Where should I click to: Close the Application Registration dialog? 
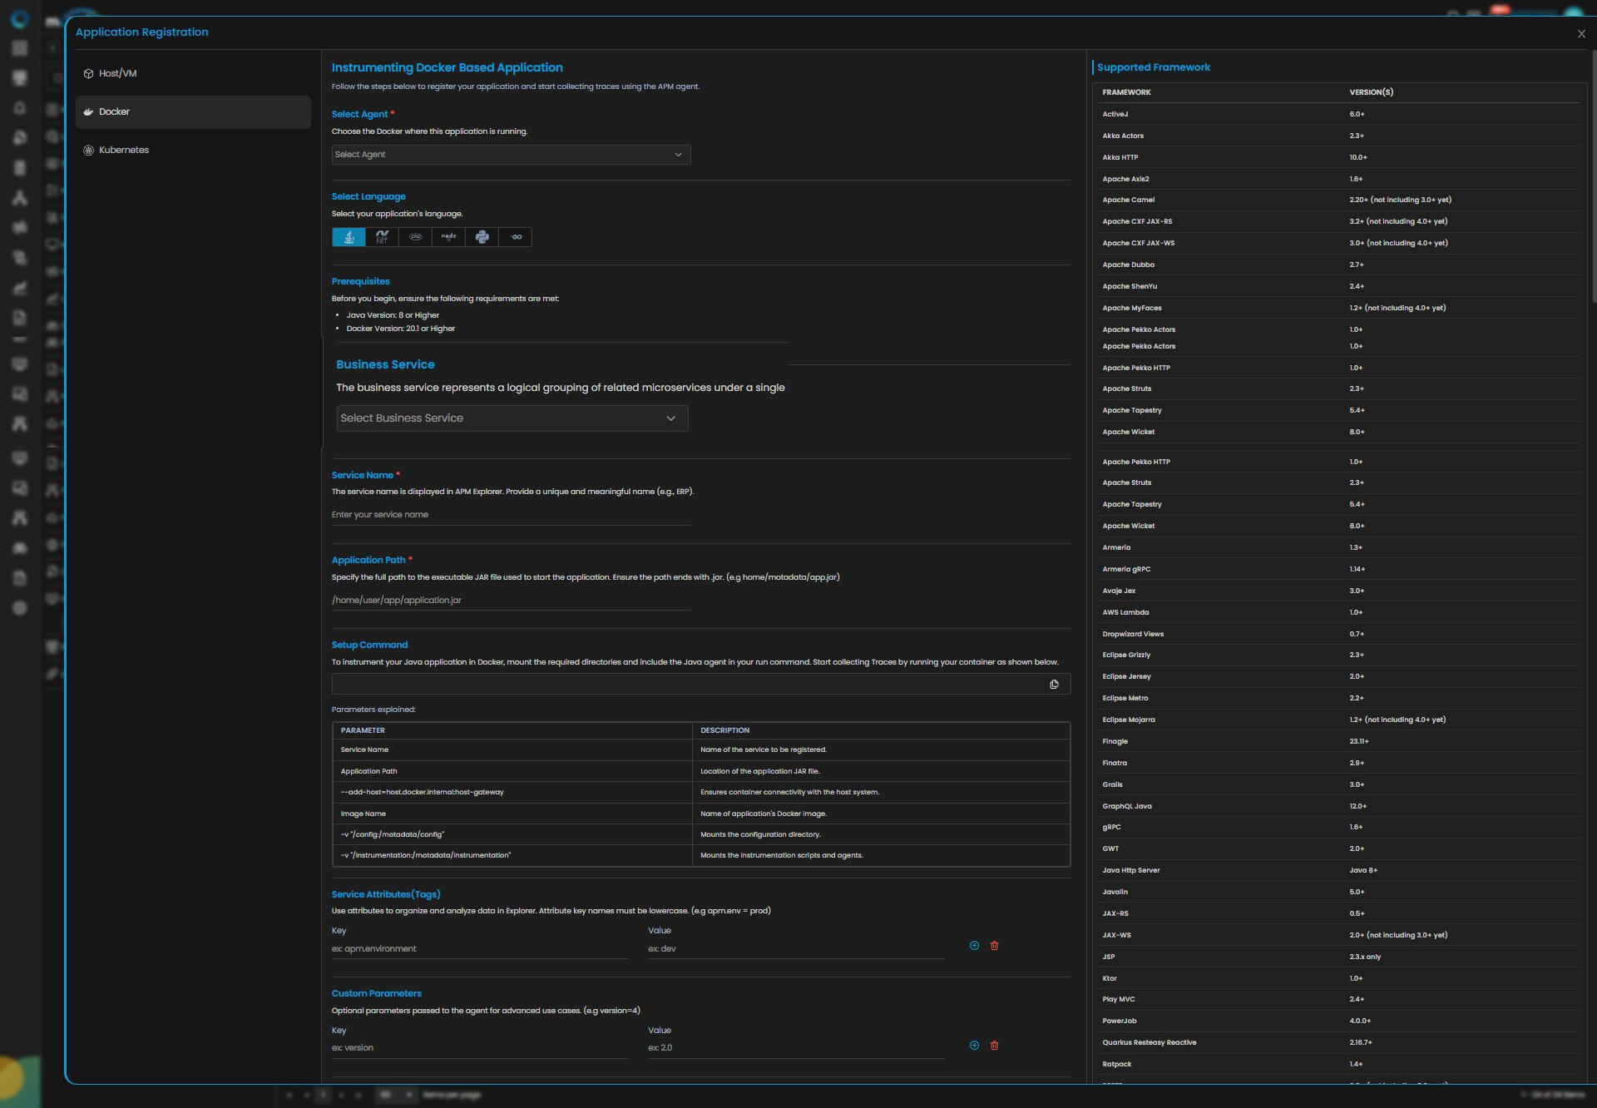click(x=1581, y=34)
